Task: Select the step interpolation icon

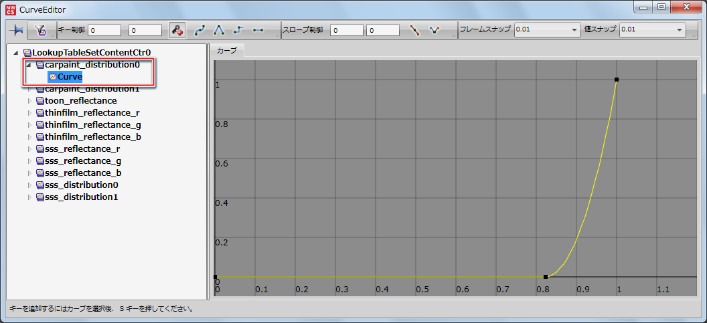Action: point(238,30)
